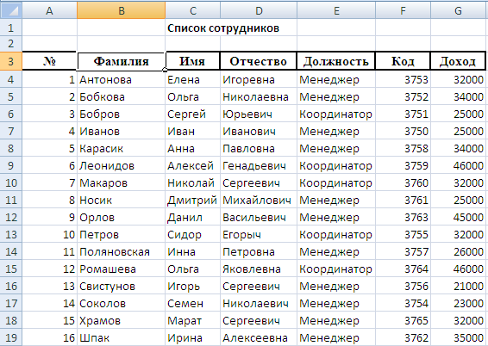
Task: Select the cell 'Соколов'
Action: [x=121, y=303]
